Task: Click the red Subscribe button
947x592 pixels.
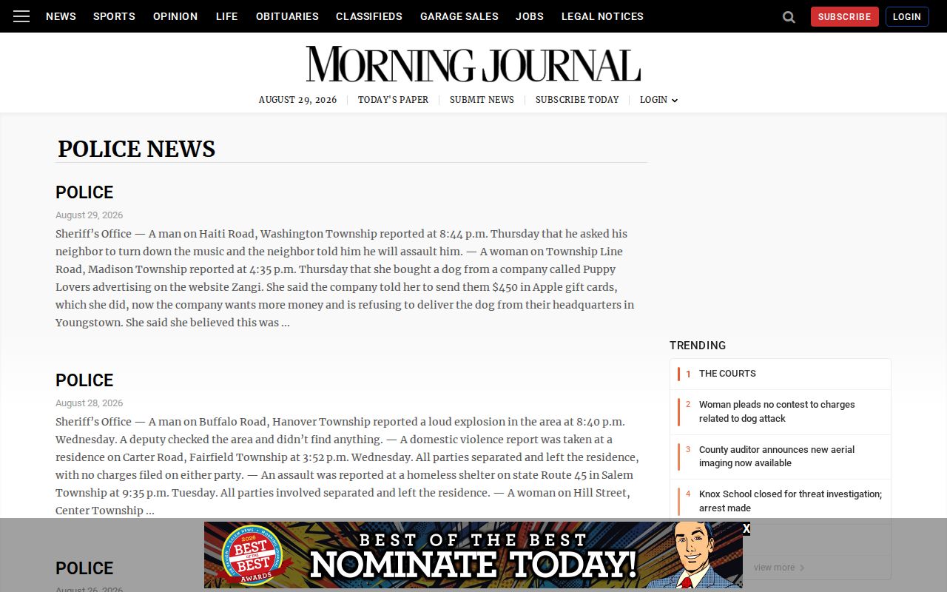Action: [844, 17]
